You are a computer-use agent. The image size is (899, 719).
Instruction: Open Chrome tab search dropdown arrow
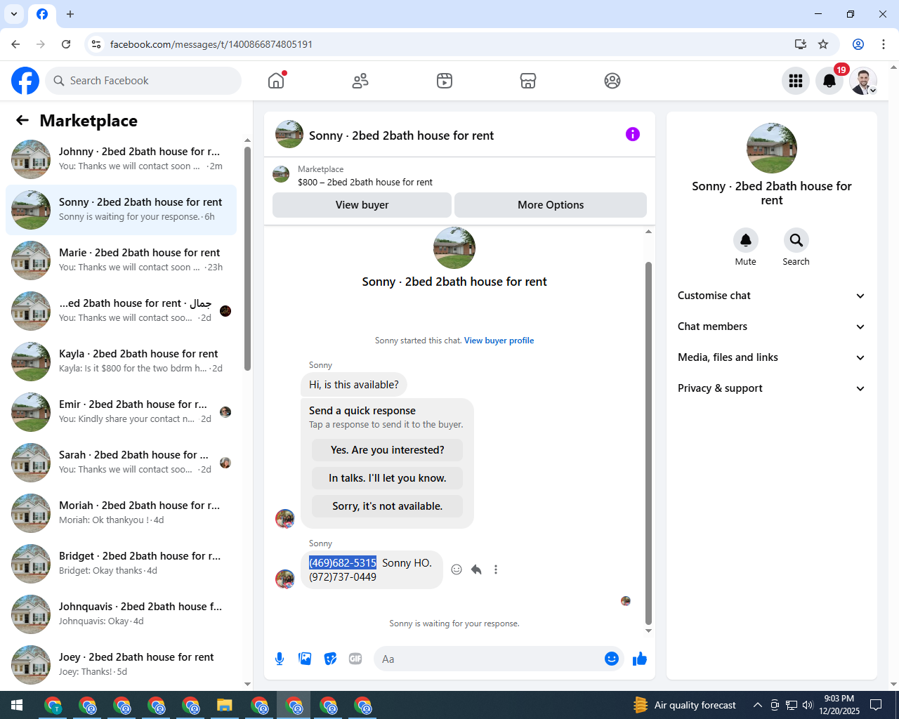click(14, 14)
